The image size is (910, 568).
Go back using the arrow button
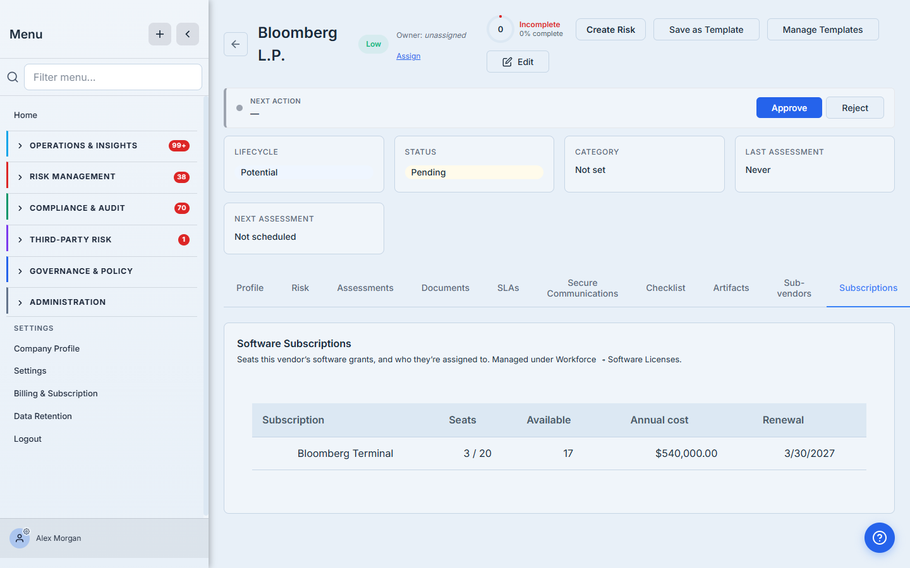[236, 44]
